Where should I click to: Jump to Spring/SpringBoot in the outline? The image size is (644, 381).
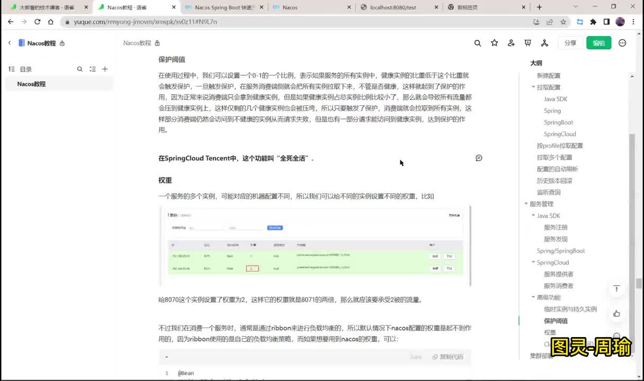pyautogui.click(x=561, y=251)
